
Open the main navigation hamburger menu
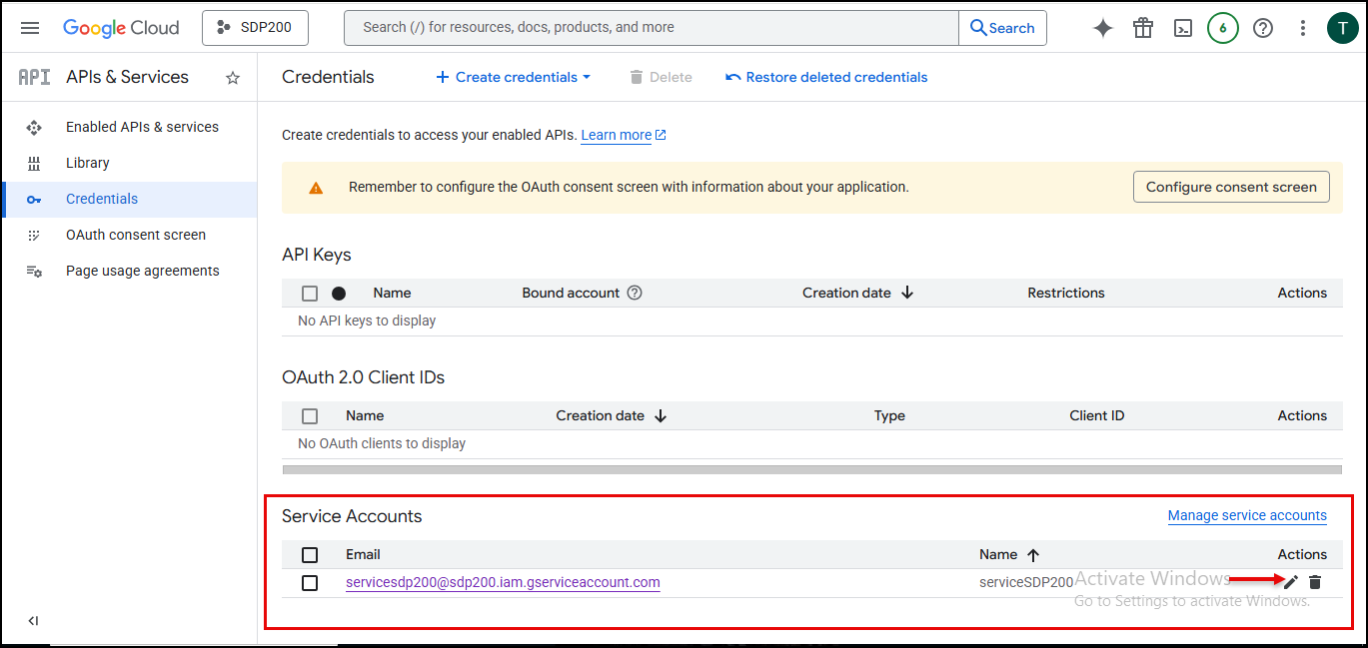point(30,28)
